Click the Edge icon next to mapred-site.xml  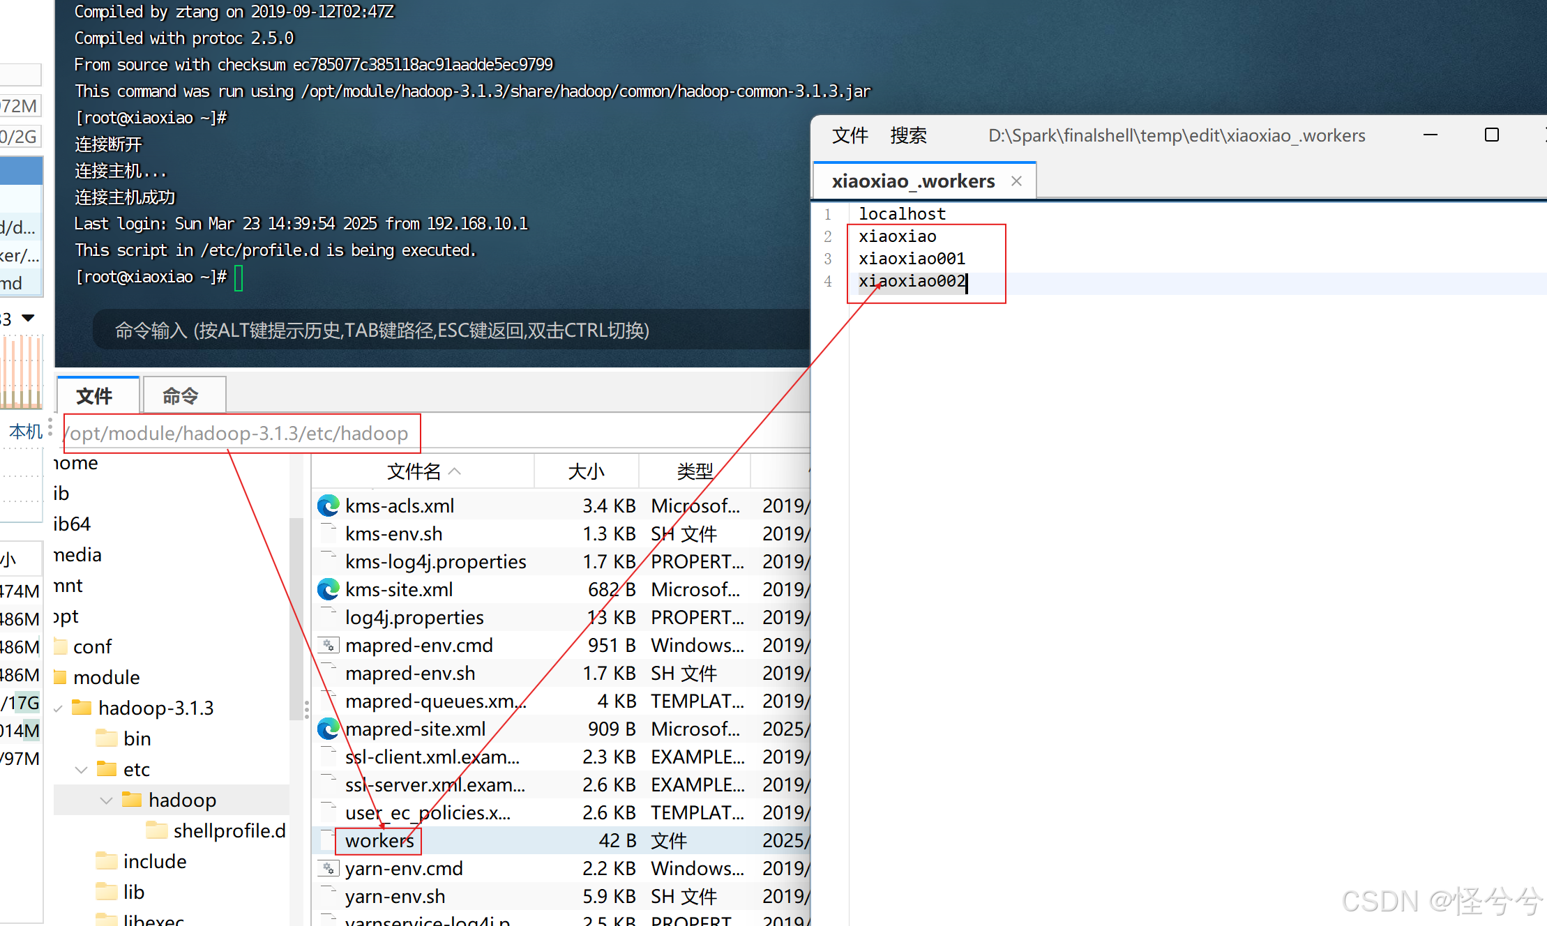pyautogui.click(x=328, y=729)
